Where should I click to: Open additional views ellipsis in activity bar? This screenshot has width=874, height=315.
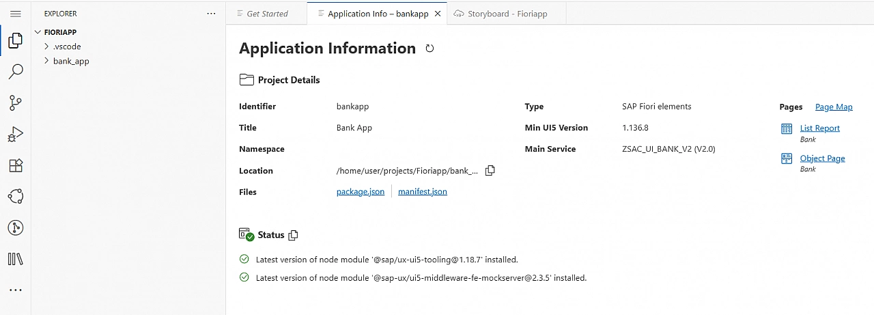16,290
